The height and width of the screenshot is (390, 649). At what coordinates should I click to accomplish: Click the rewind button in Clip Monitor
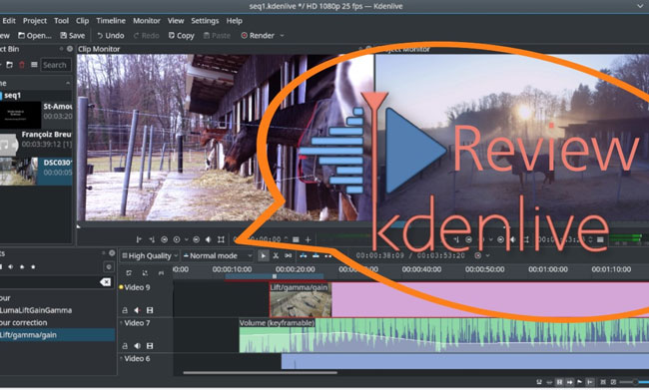[165, 239]
